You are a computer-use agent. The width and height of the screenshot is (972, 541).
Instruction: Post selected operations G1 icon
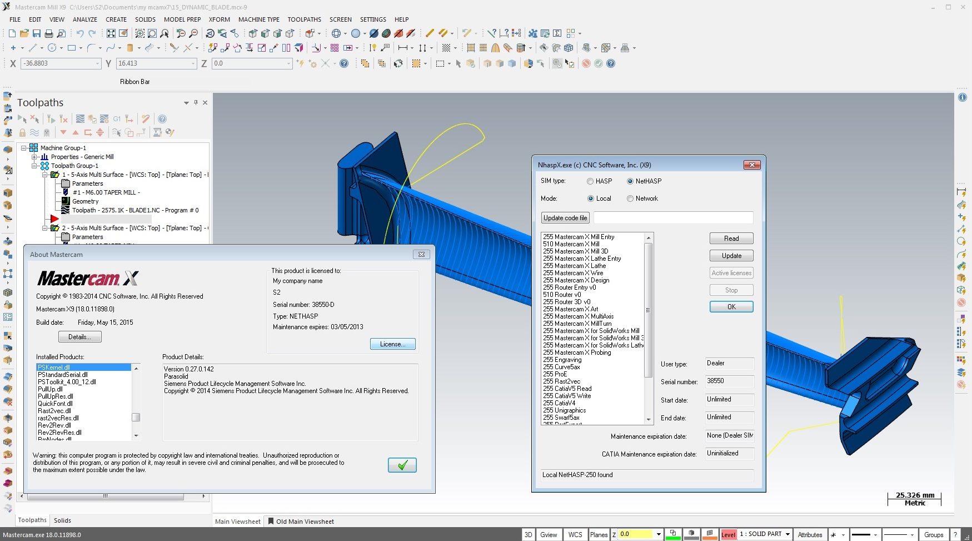(x=117, y=119)
